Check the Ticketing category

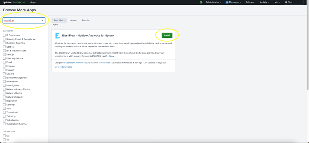[4, 116]
